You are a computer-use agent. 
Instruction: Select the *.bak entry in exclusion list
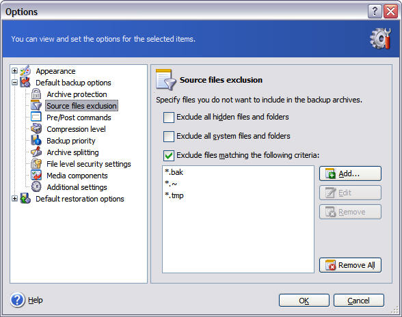click(174, 172)
